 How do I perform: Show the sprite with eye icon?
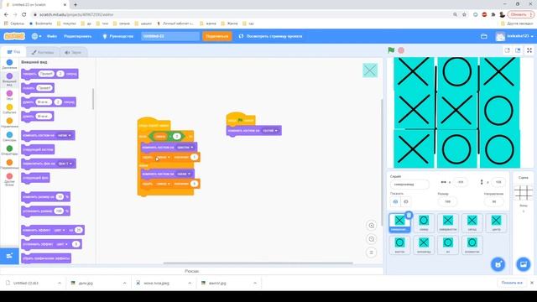(395, 201)
